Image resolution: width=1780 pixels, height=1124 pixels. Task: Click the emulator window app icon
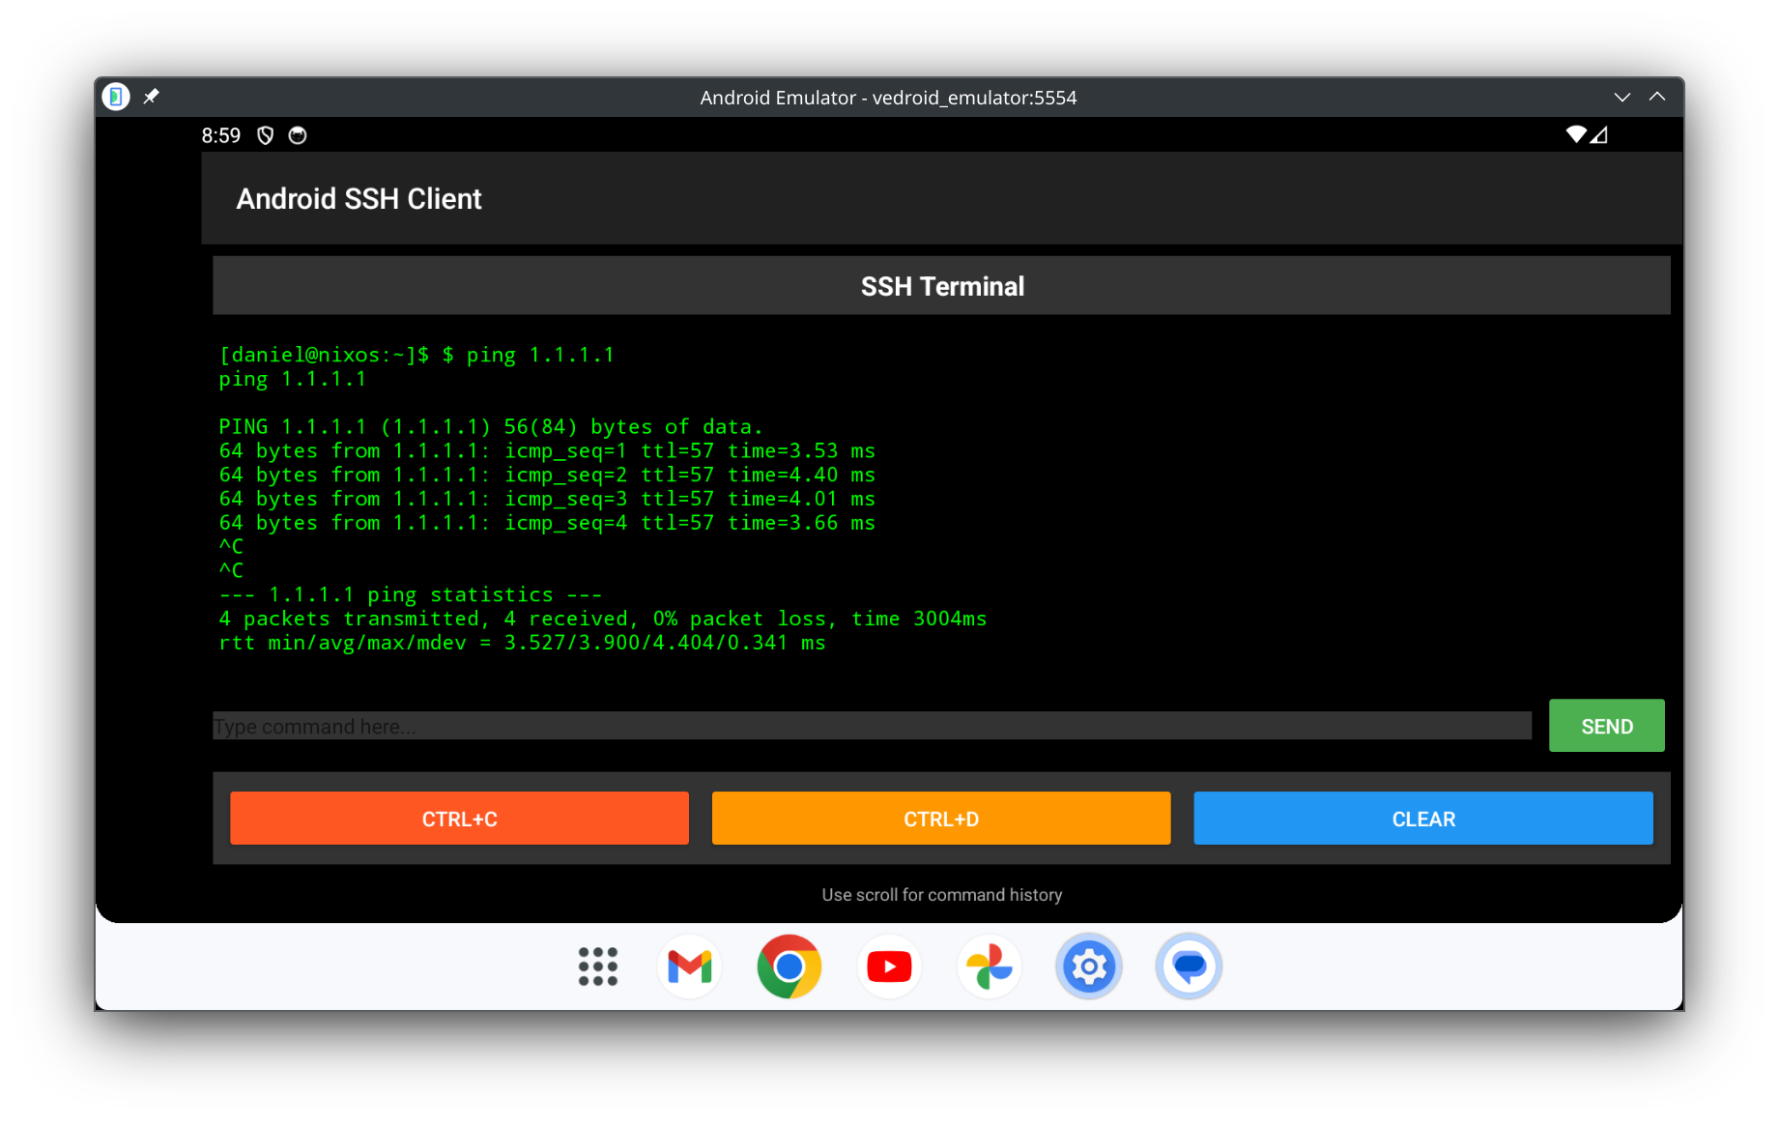coord(116,97)
